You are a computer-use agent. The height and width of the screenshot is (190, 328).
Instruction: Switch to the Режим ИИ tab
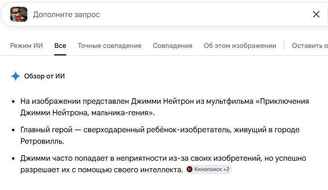pos(26,46)
